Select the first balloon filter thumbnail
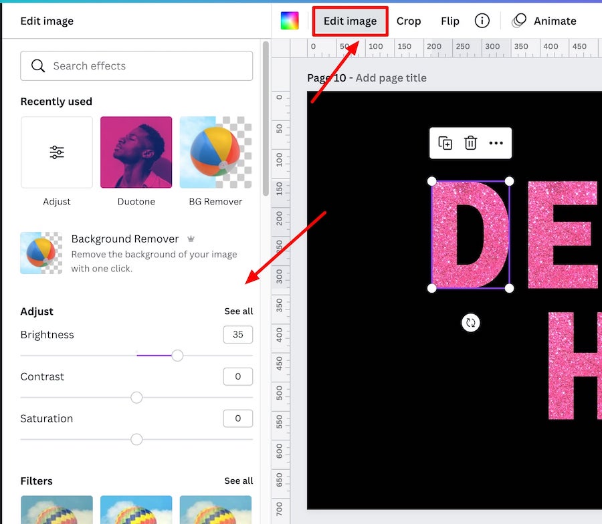602x524 pixels. pos(57,510)
